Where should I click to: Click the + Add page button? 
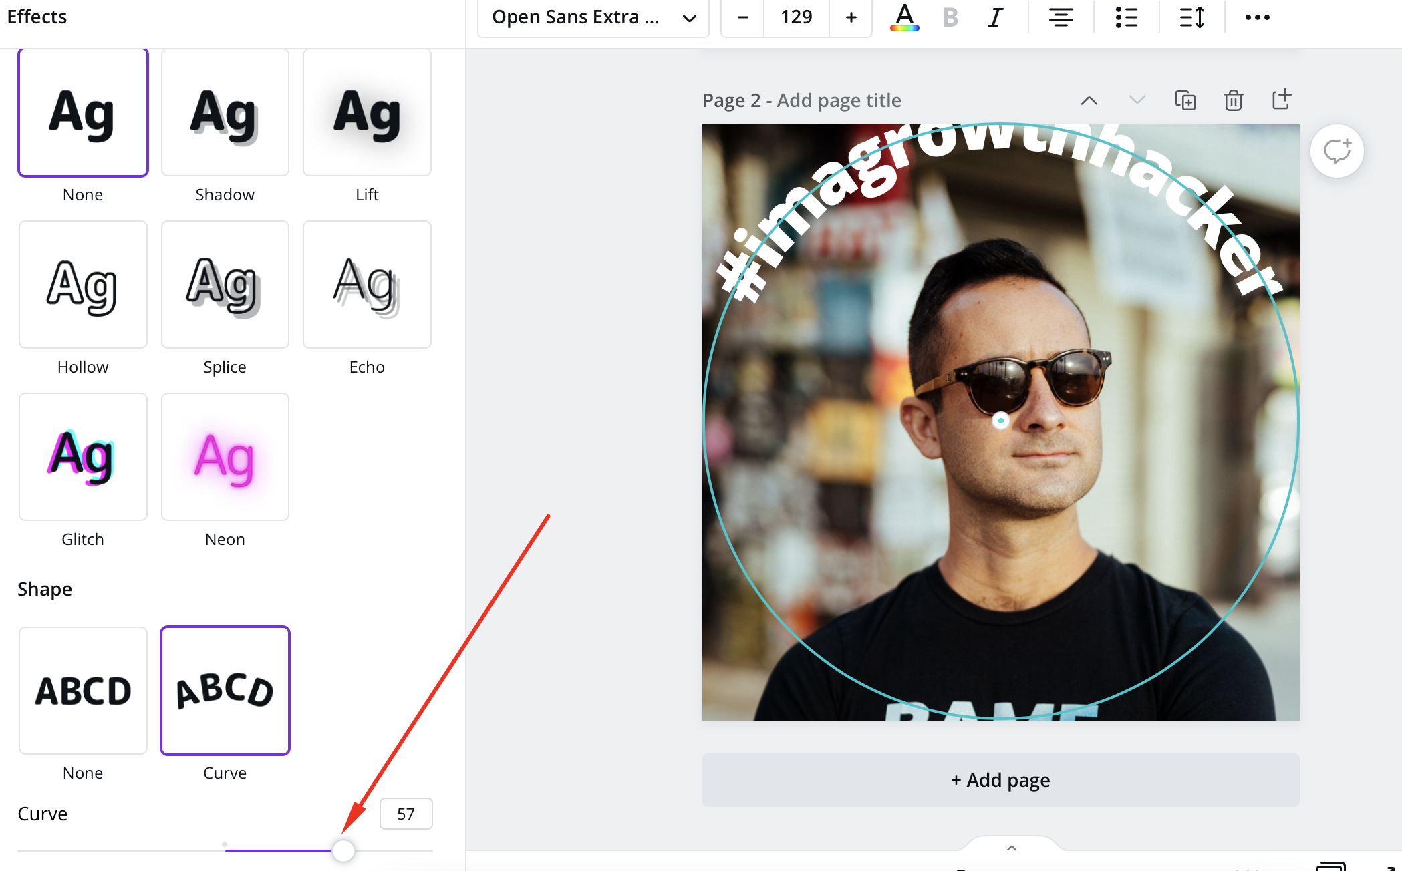click(1000, 780)
